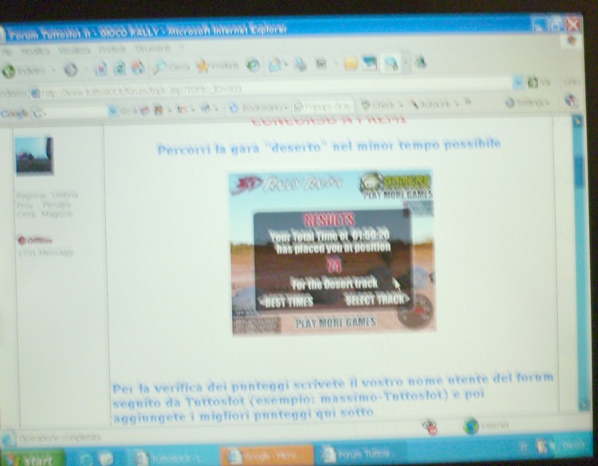598x466 pixels.
Task: Open Google toolbar search dropdown arrow
Action: coord(113,112)
